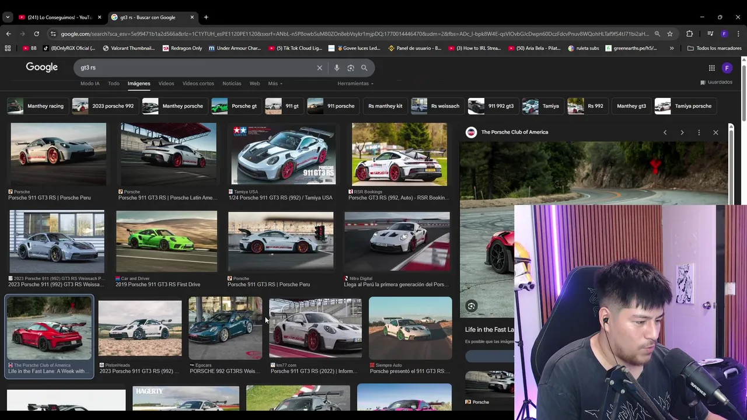Start voice search with microphone icon
Image resolution: width=747 pixels, height=420 pixels.
pos(337,68)
